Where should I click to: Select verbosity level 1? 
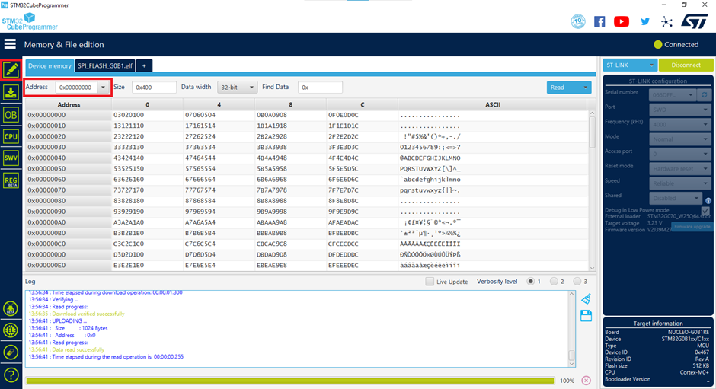pyautogui.click(x=531, y=281)
